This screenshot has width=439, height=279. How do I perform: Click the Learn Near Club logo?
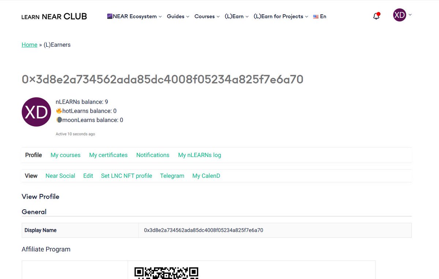pyautogui.click(x=54, y=16)
